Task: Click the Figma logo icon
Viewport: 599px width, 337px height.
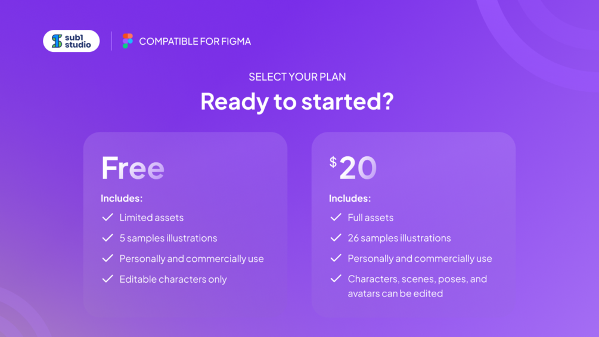Action: 128,41
